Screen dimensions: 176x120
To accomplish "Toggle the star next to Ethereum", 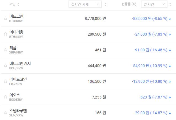I will 5,34.
